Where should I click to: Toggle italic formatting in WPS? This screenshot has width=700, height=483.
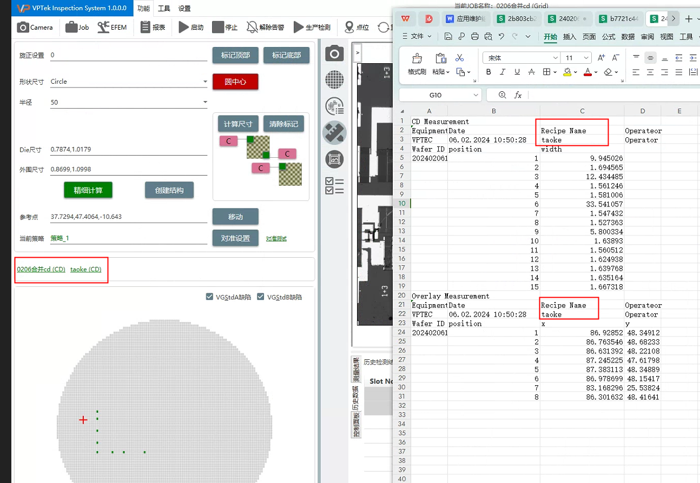503,72
